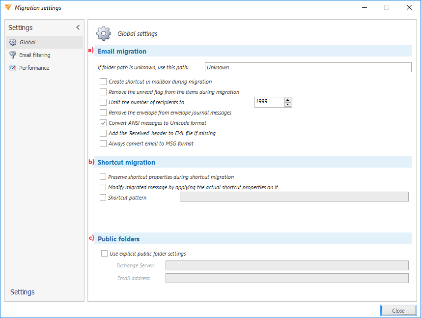Click the unknown folder path text field

tap(308, 67)
